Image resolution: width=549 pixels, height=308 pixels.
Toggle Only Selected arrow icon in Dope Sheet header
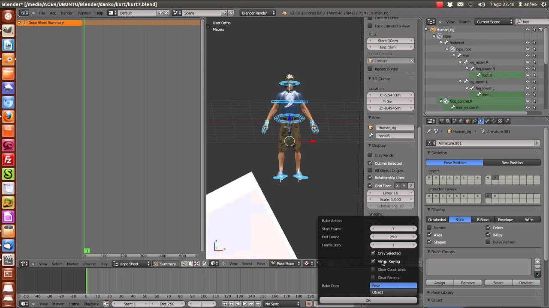coord(184,264)
